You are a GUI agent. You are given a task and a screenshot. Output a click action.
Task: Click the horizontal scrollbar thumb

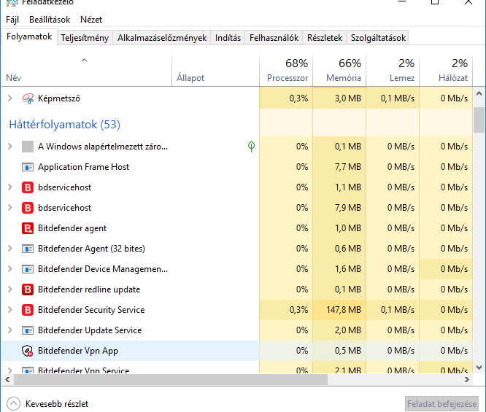171,379
